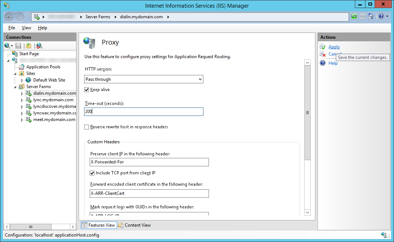Select the lyncwac.mydomain tree label
Screen dimensions: 394x242
point(55,113)
